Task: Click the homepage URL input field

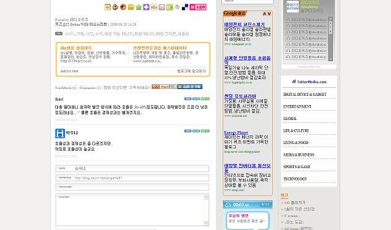Action: [x=132, y=178]
